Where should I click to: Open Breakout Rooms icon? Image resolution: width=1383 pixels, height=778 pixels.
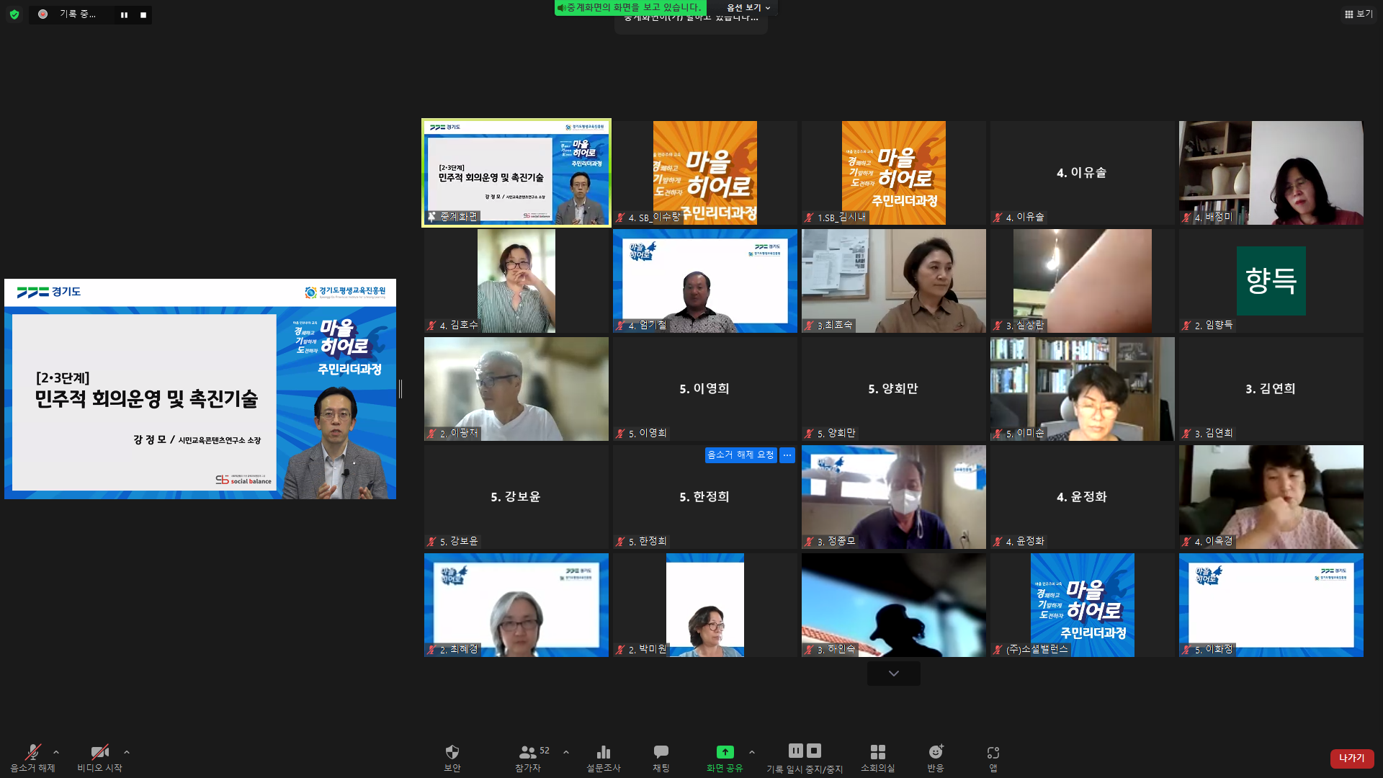tap(877, 753)
